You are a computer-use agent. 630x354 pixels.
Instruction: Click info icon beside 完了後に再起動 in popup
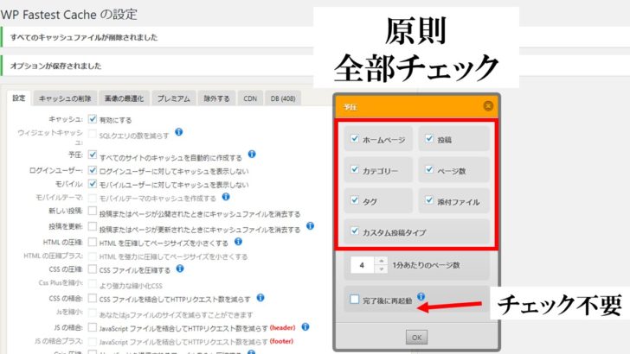click(x=421, y=296)
